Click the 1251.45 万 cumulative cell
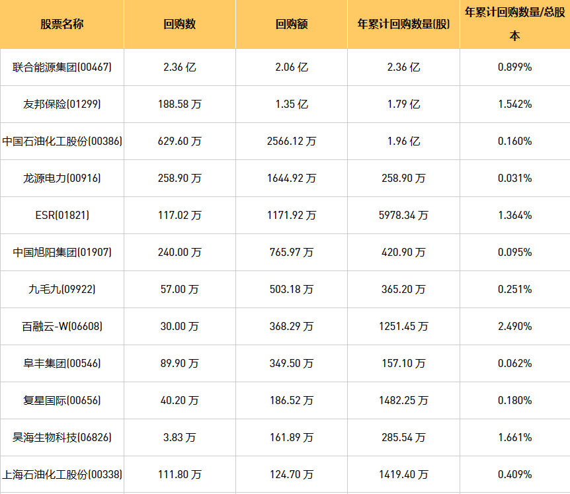The height and width of the screenshot is (494, 570). point(403,327)
